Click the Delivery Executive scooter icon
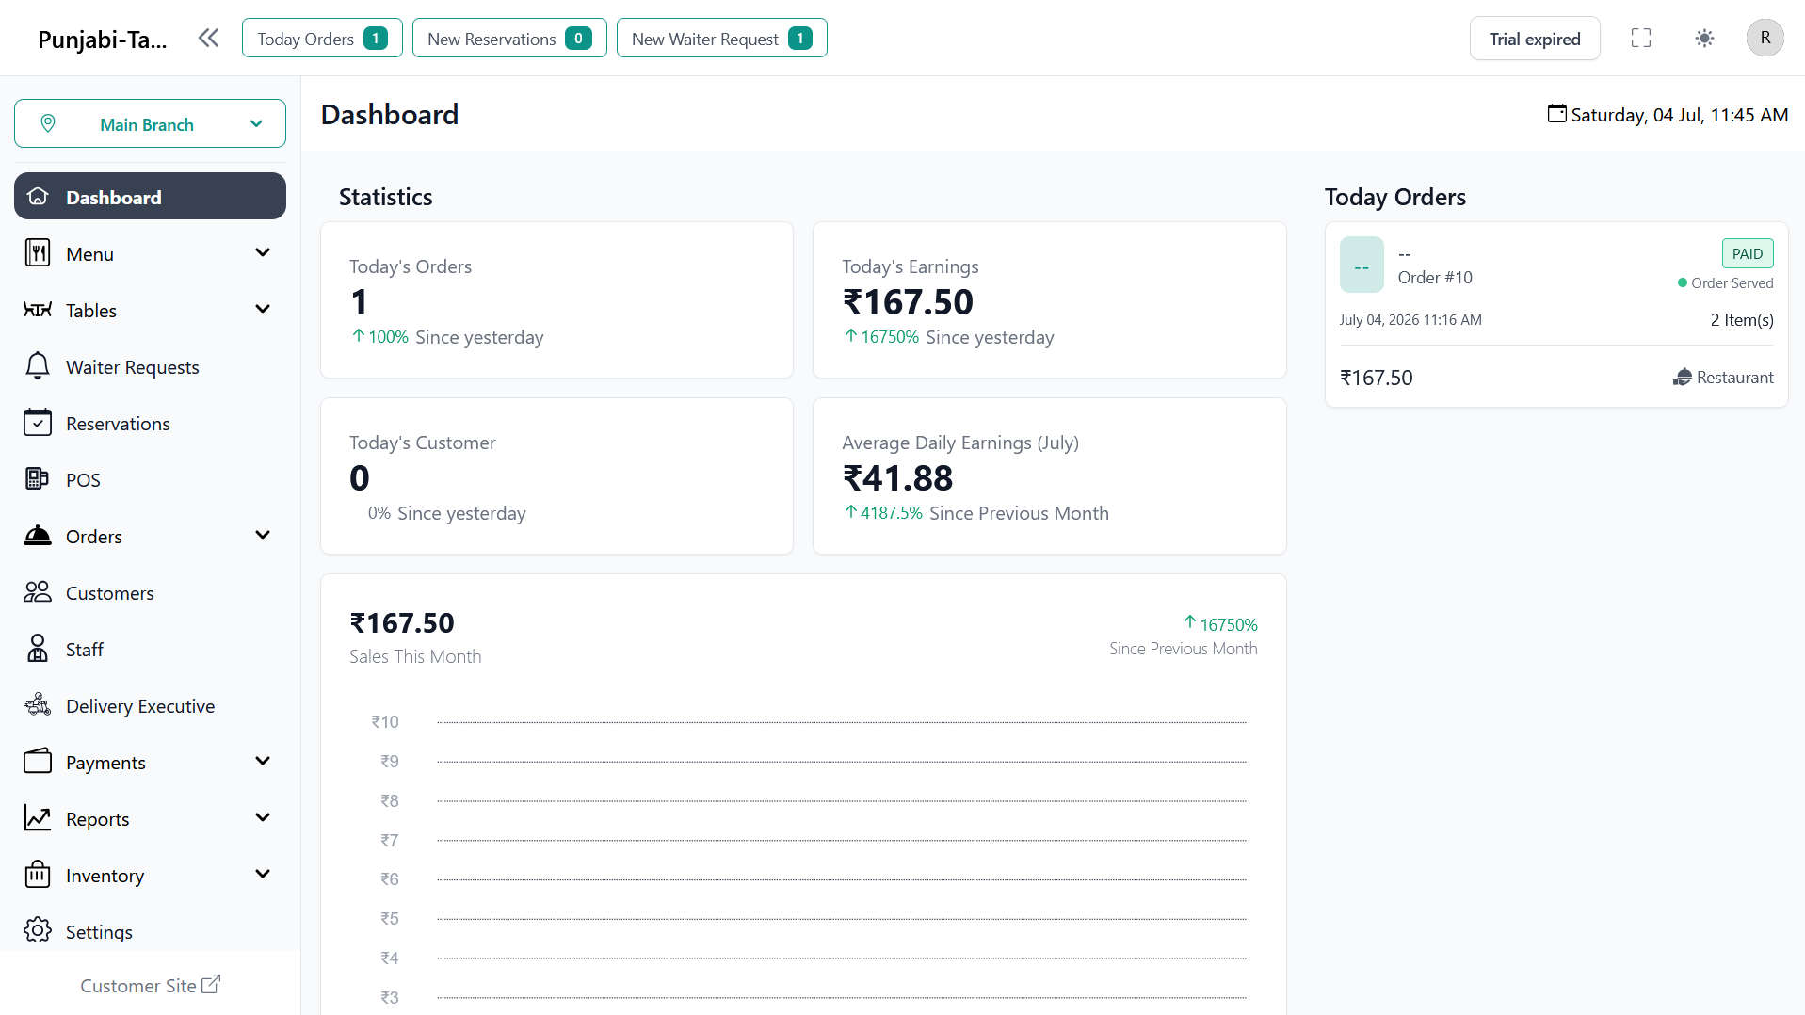The image size is (1805, 1015). (38, 705)
